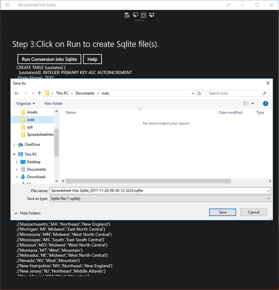Collapse the This PC tree node
The height and width of the screenshot is (290, 279).
[x=14, y=154]
